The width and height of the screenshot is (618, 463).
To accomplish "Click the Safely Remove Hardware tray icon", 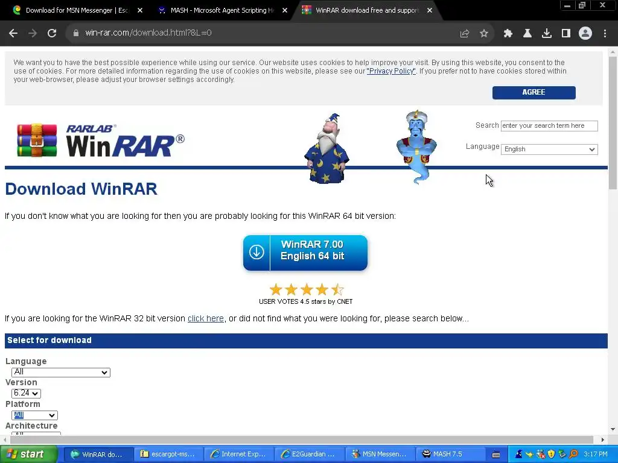I will 562,455.
